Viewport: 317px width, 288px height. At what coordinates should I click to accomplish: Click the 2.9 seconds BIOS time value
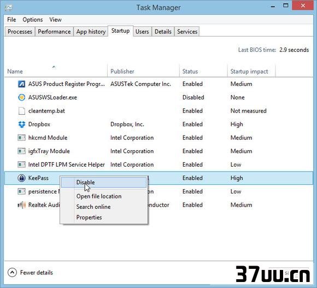(294, 50)
